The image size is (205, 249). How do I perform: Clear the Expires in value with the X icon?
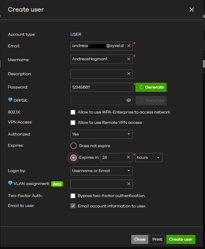[x=128, y=157]
